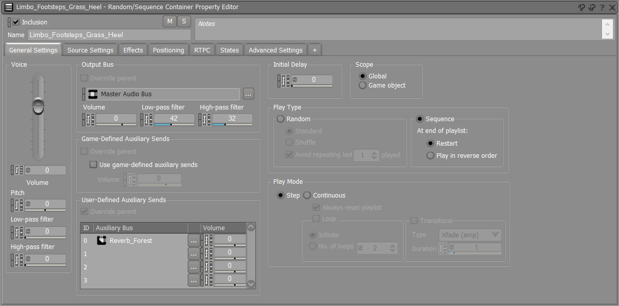Viewport: 619px width, 306px height.
Task: Click ellipsis button for Reverb_Forest aux row
Action: click(x=194, y=240)
